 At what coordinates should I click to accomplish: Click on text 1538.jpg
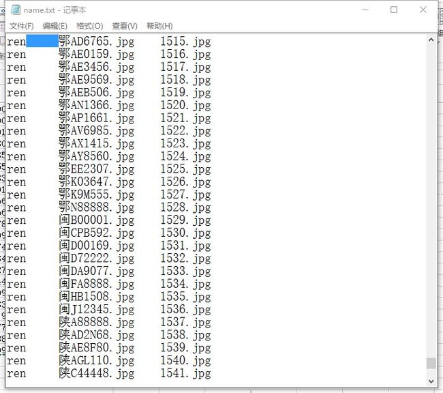(185, 335)
